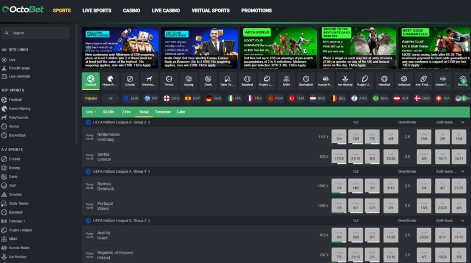Switch to the Live time tab
This screenshot has width=471, height=263.
click(x=91, y=112)
